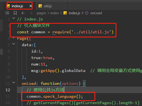Viewport: 142px width, 106px height.
Task: Click 'getApp()' on line 9
Action: [x=50, y=71]
